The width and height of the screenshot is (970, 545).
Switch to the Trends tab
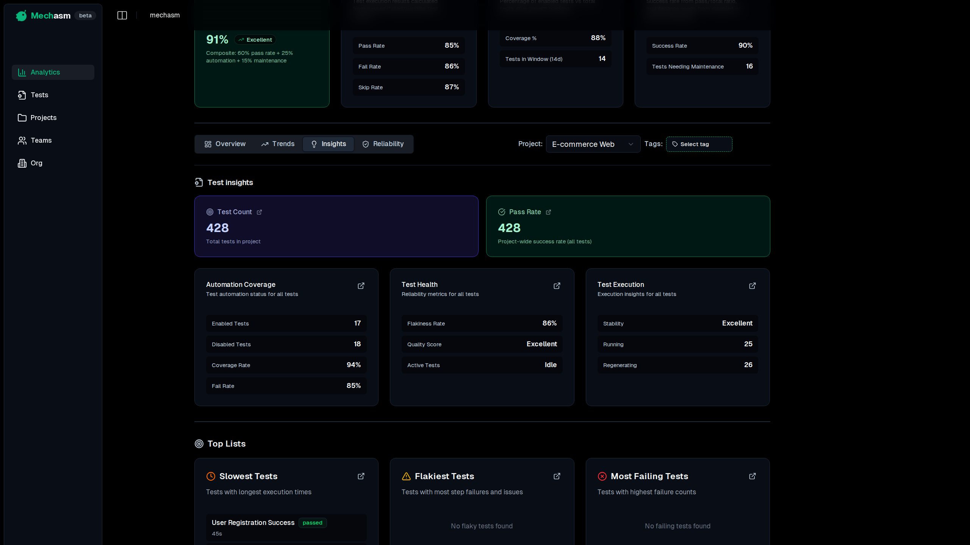[x=278, y=144]
